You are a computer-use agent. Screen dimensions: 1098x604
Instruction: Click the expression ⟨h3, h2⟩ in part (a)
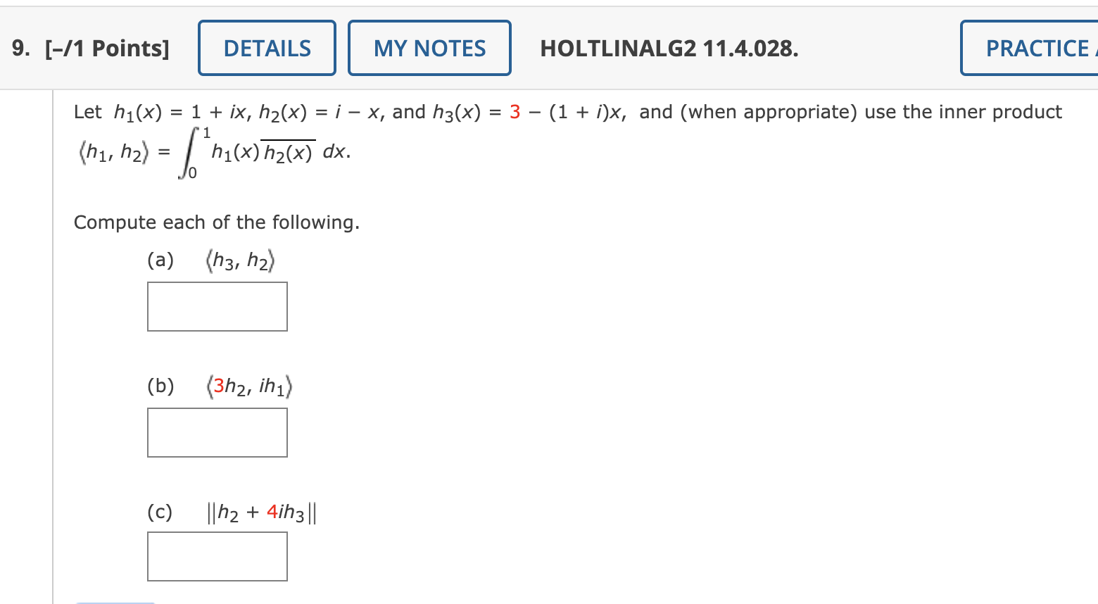tap(241, 259)
